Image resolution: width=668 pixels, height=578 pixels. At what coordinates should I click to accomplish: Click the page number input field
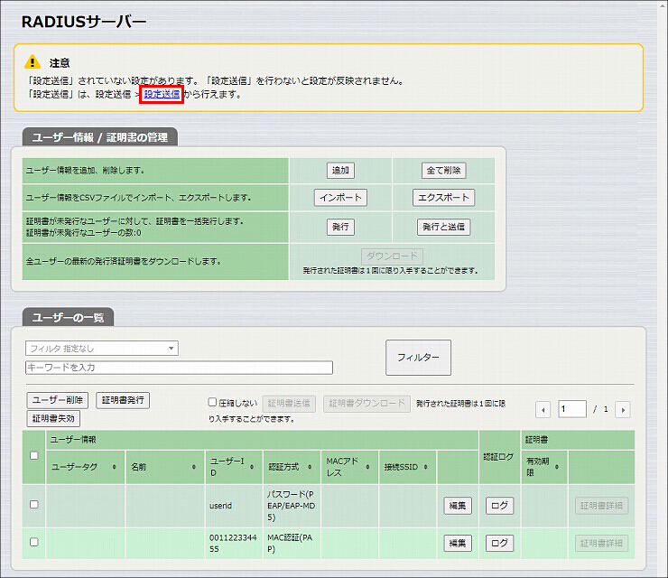click(572, 409)
